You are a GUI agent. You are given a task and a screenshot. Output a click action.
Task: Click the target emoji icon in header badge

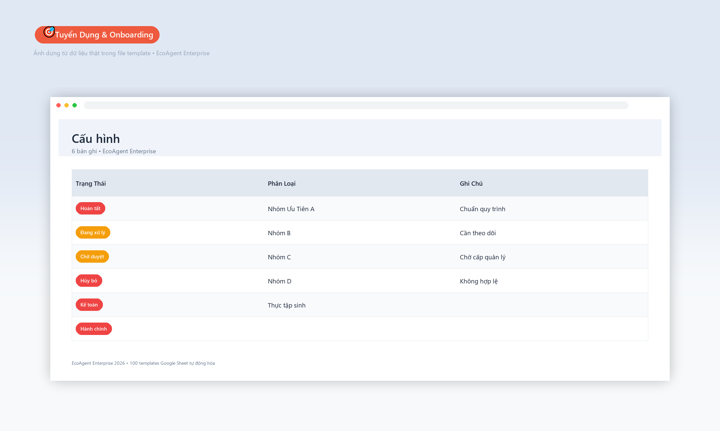[49, 32]
